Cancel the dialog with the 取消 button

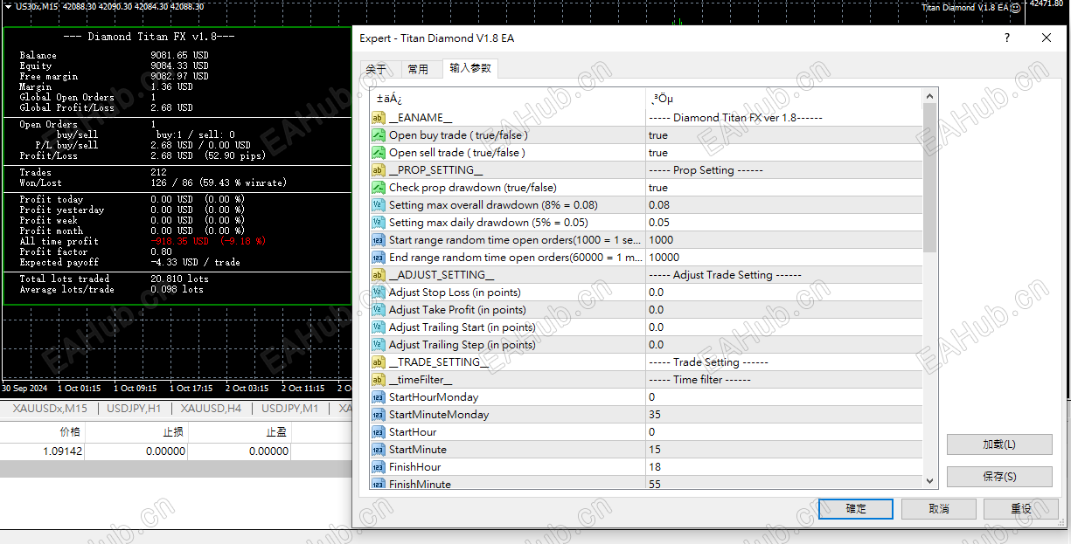pyautogui.click(x=939, y=509)
